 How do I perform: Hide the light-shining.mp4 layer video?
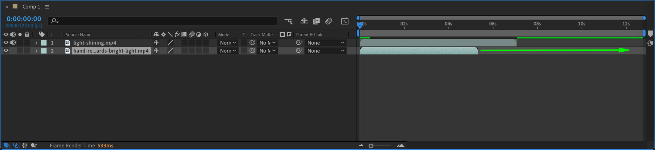[x=6, y=42]
